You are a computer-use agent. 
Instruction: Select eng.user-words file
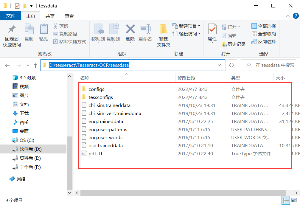click(x=105, y=137)
